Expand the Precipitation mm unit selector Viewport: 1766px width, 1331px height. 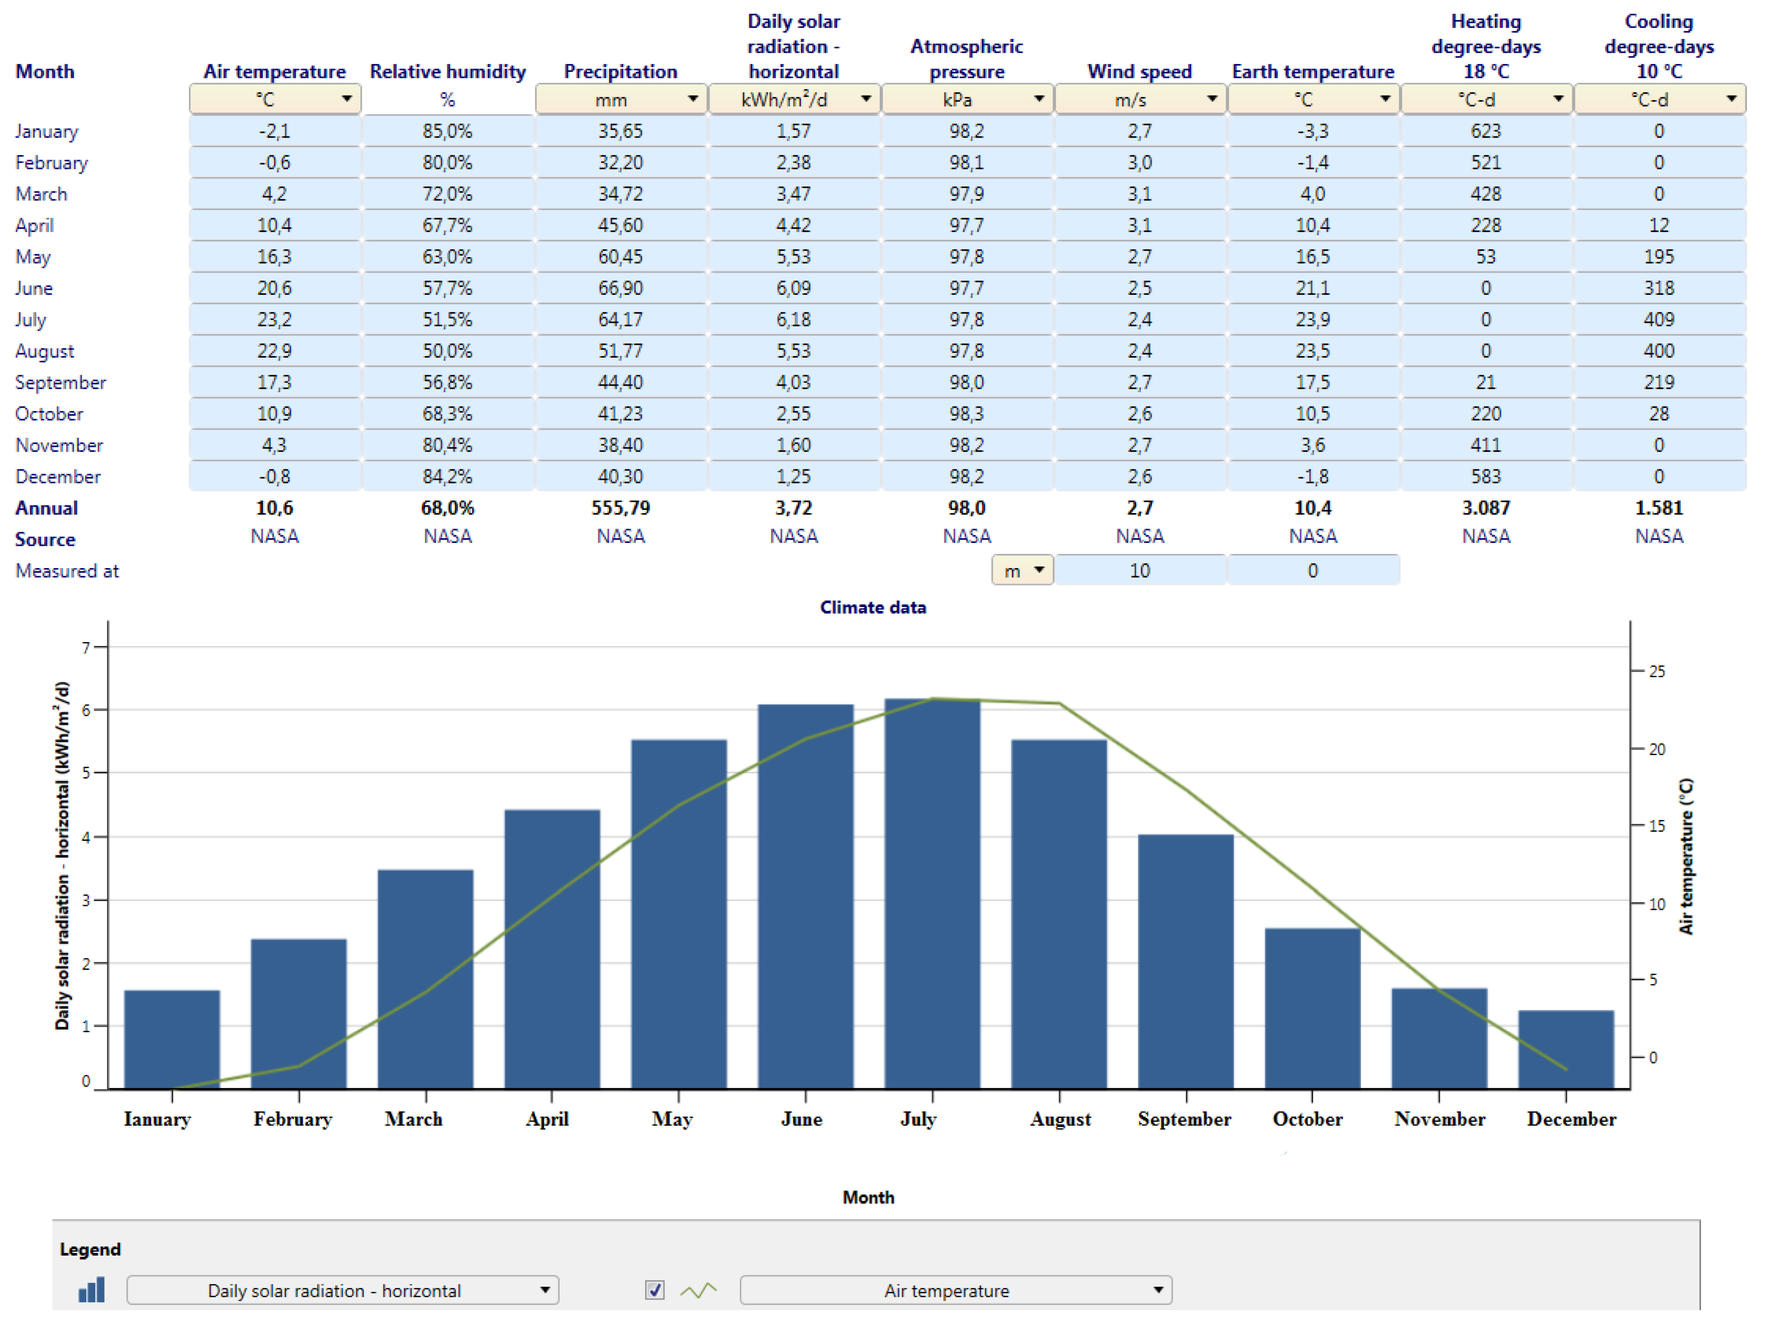620,99
